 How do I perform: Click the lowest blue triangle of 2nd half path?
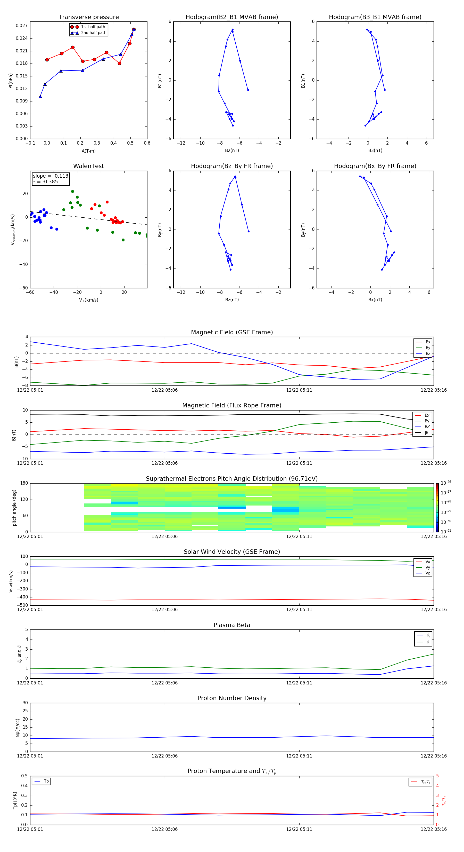click(x=40, y=96)
